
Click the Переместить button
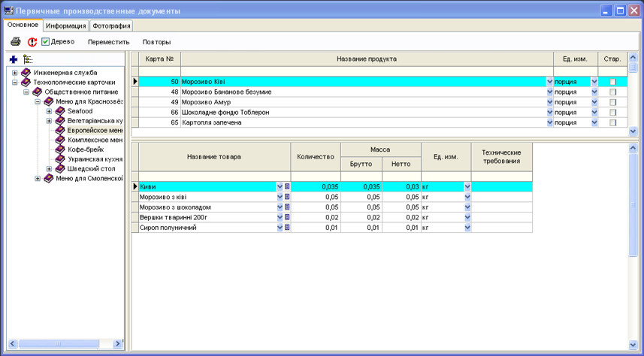point(108,42)
